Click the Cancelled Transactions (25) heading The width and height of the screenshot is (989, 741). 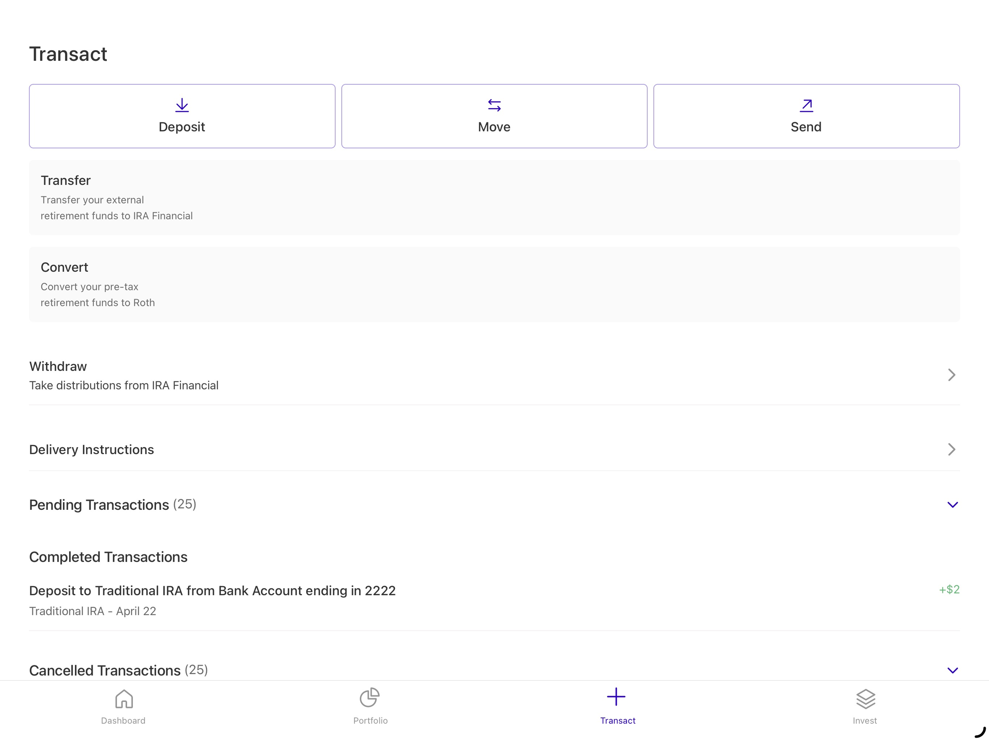(118, 670)
